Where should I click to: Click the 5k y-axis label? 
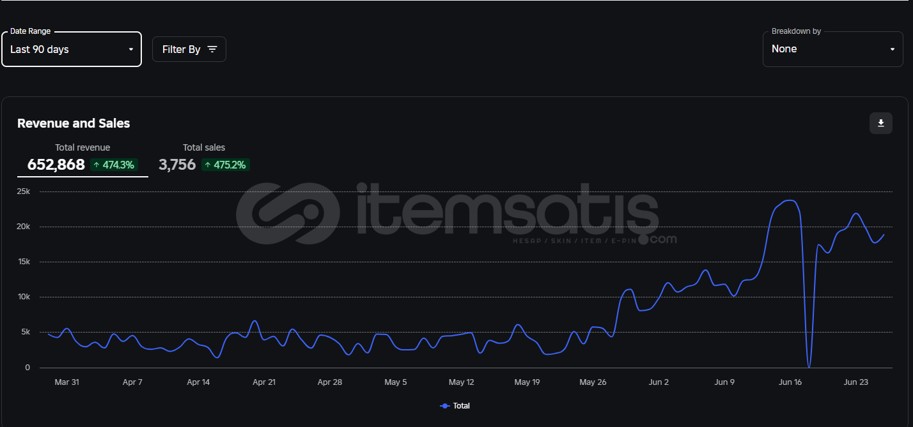pos(26,332)
